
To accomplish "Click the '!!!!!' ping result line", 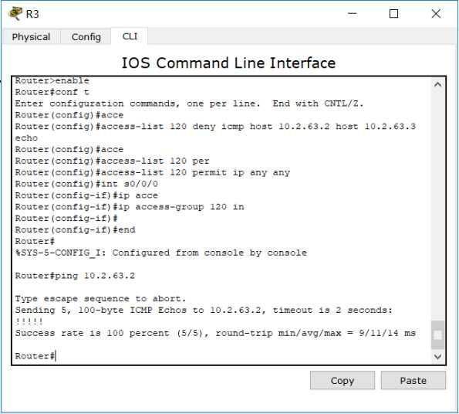I will [29, 321].
